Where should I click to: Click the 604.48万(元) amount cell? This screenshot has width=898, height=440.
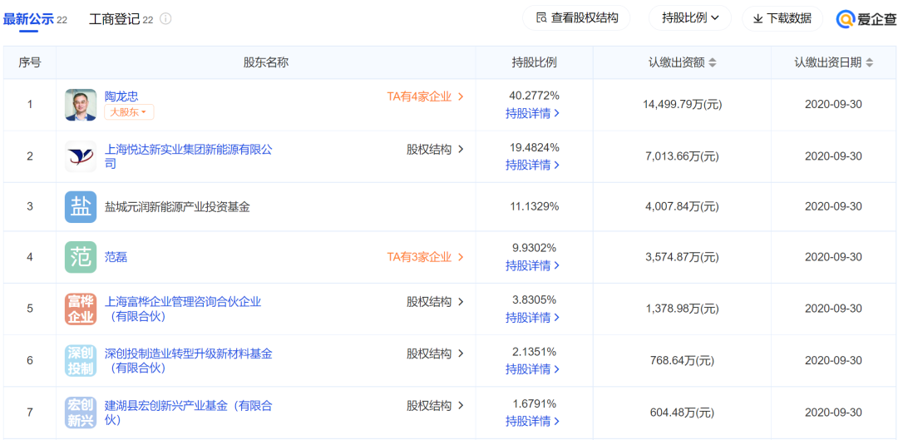click(682, 413)
